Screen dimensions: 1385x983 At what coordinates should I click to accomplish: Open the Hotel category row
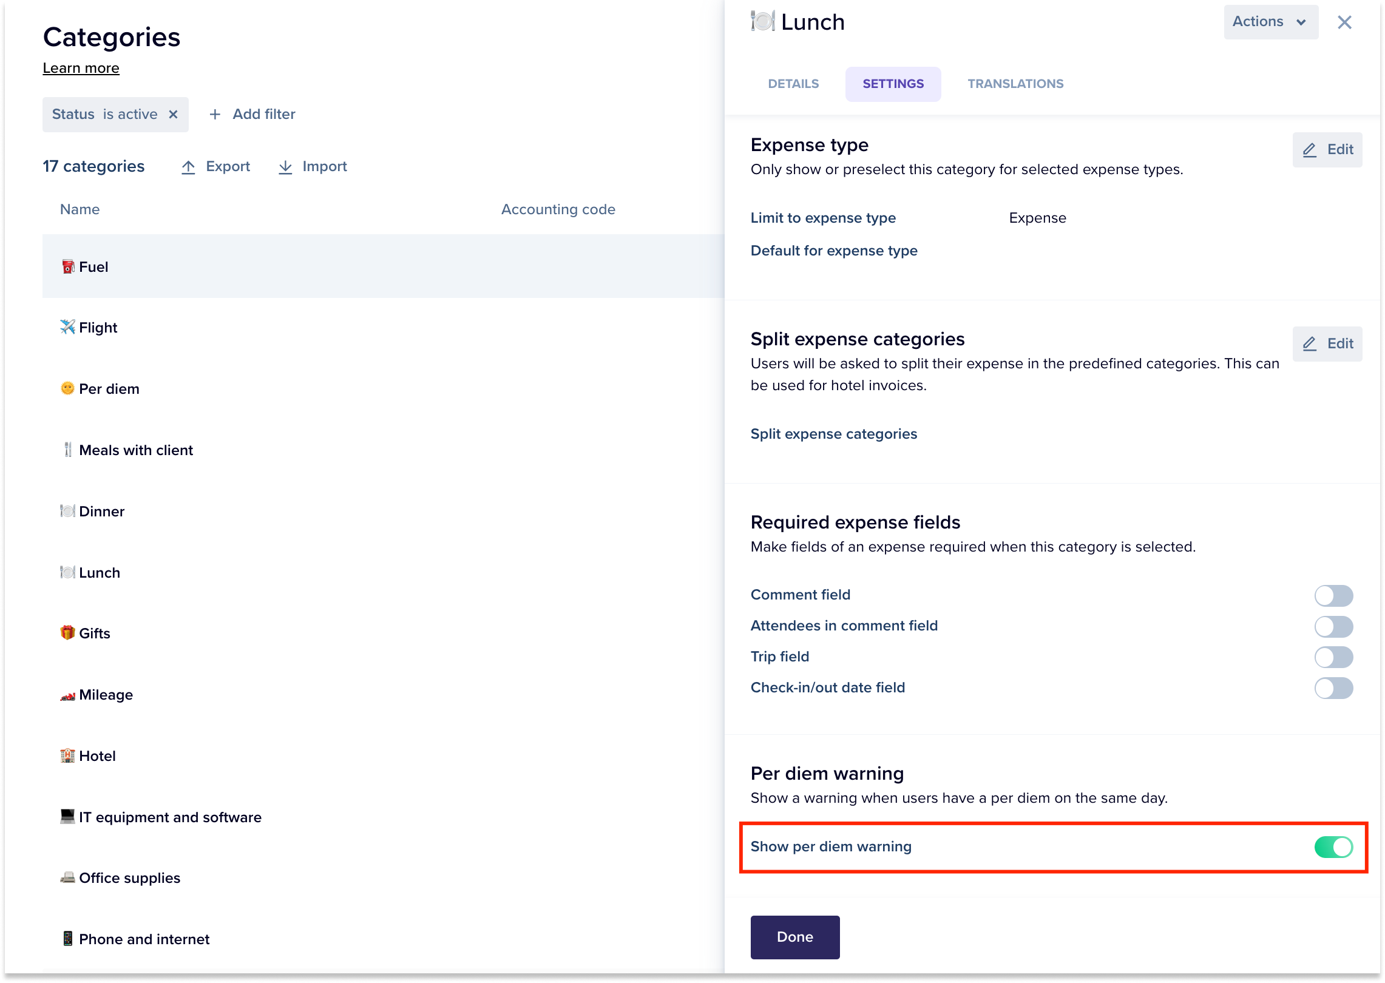[383, 756]
